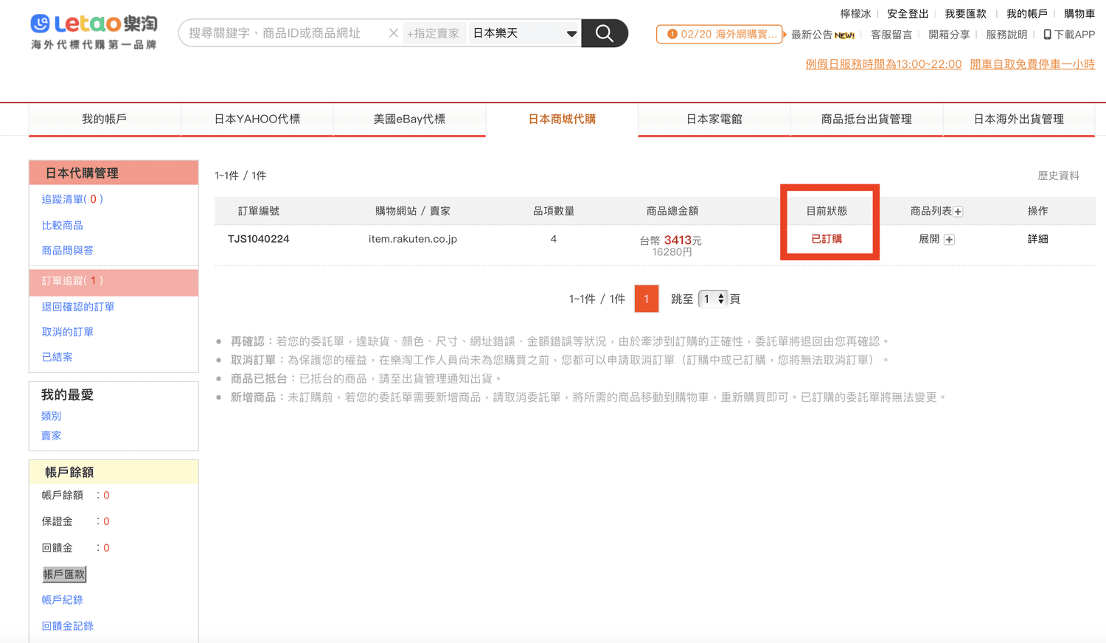Click the 下載APP phone icon link
Image resolution: width=1106 pixels, height=643 pixels.
(x=1069, y=35)
